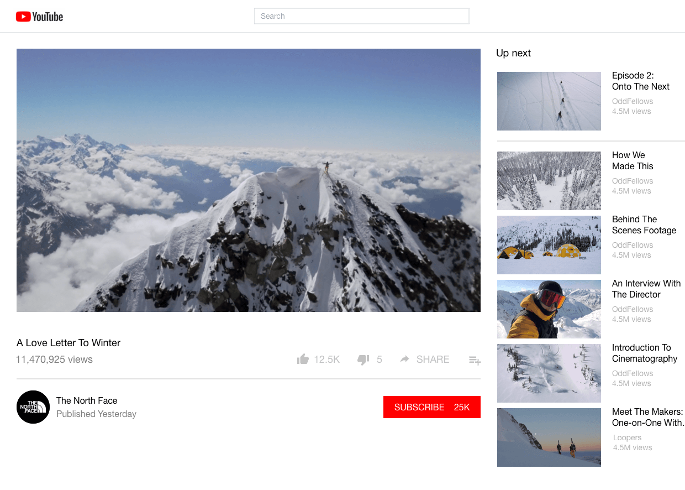Click the 25K subscriber count

[x=462, y=407]
